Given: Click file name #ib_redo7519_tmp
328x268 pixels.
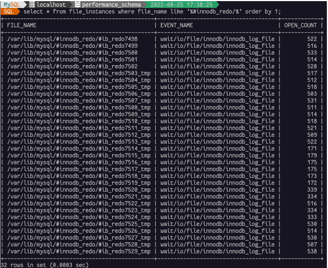Looking at the screenshot, I should (79, 183).
